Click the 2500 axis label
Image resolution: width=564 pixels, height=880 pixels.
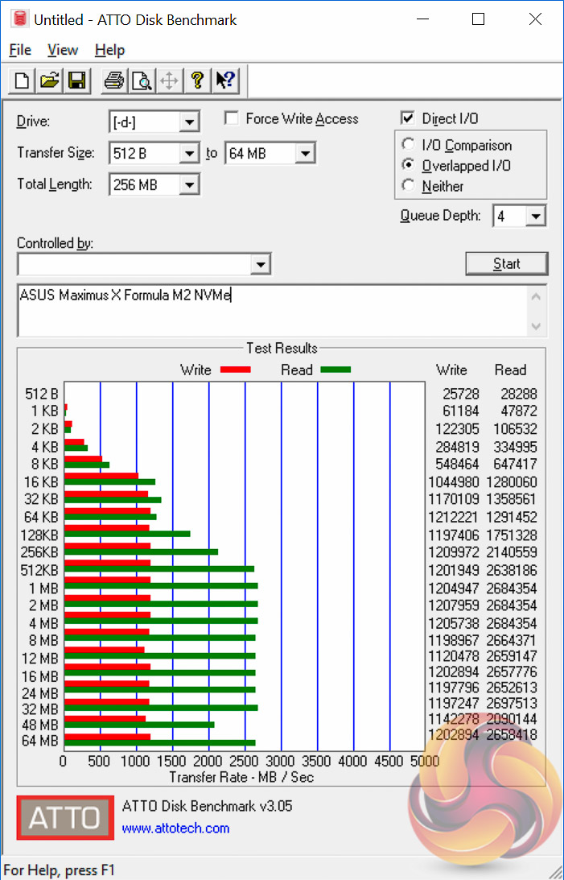click(x=244, y=762)
